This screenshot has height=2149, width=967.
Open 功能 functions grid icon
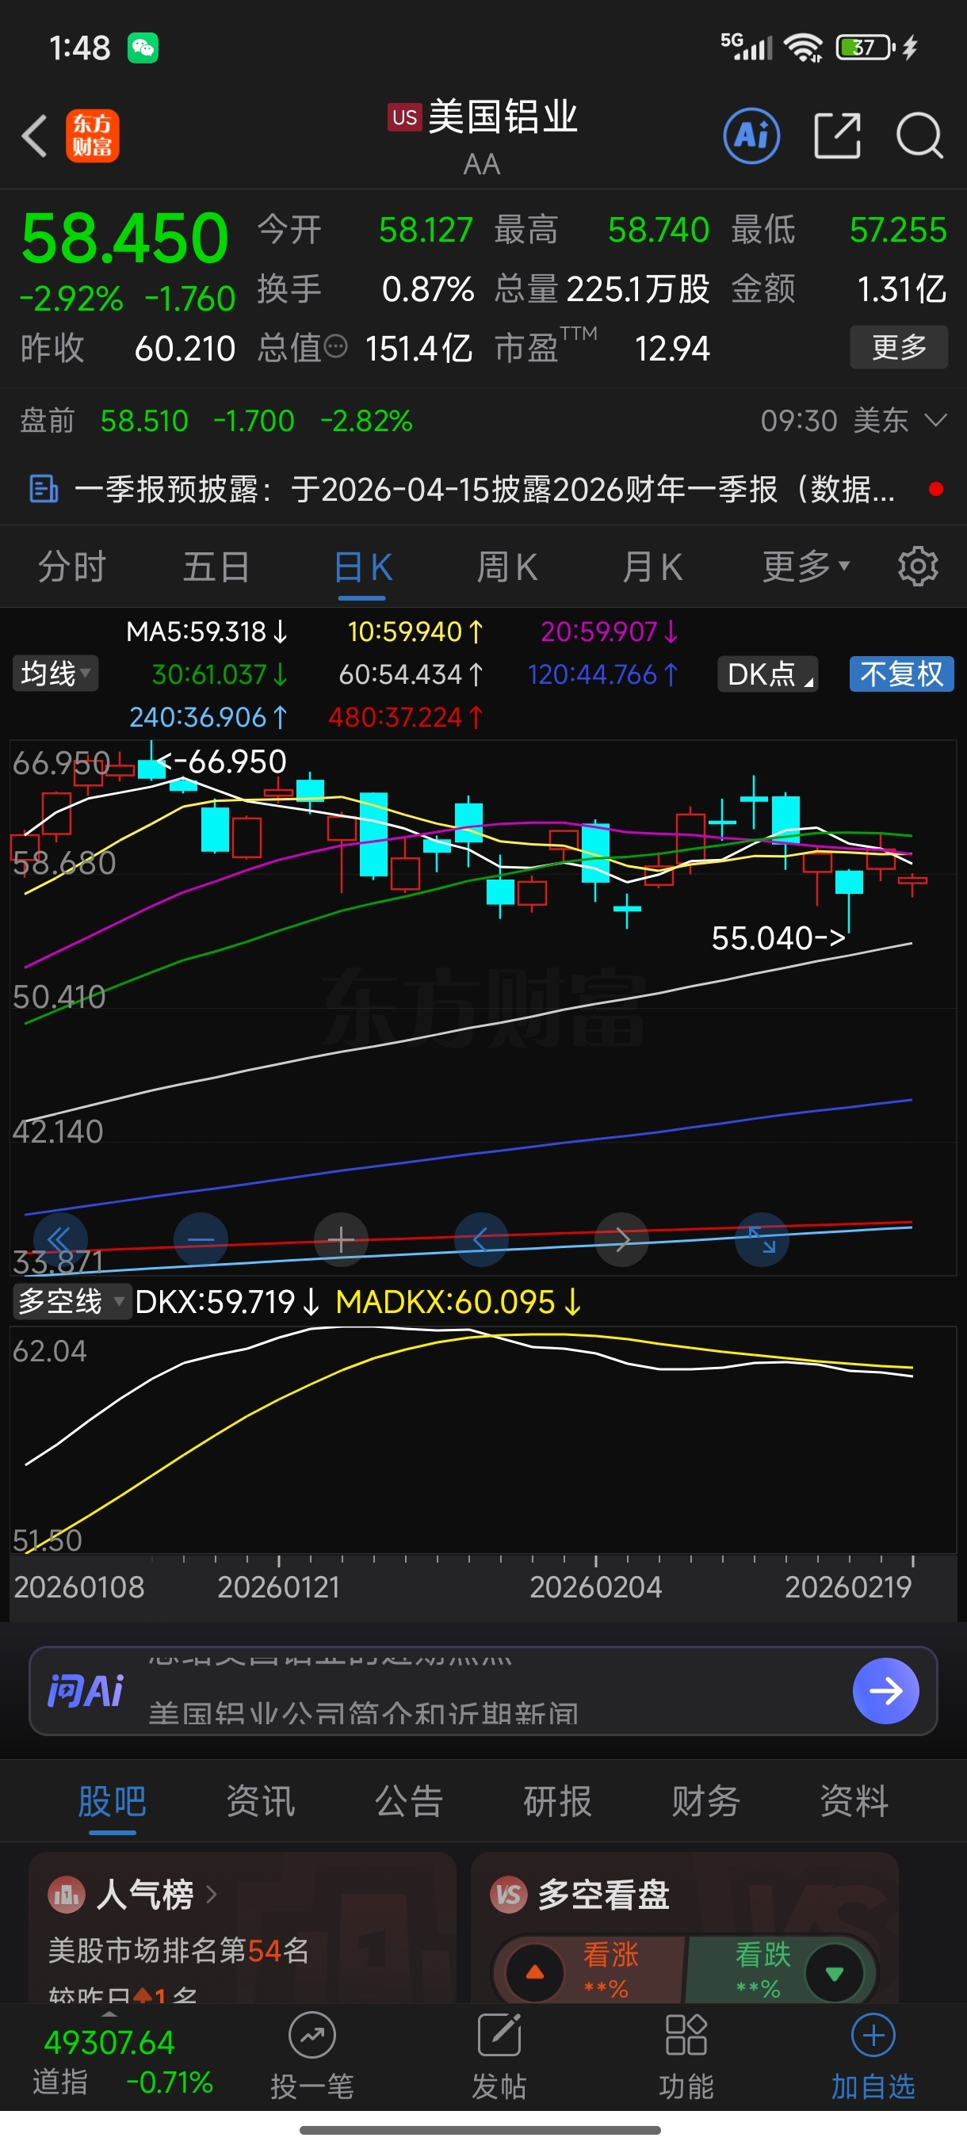pyautogui.click(x=686, y=2035)
